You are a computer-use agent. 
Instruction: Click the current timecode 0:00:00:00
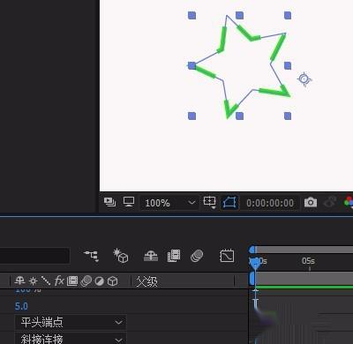pos(270,203)
